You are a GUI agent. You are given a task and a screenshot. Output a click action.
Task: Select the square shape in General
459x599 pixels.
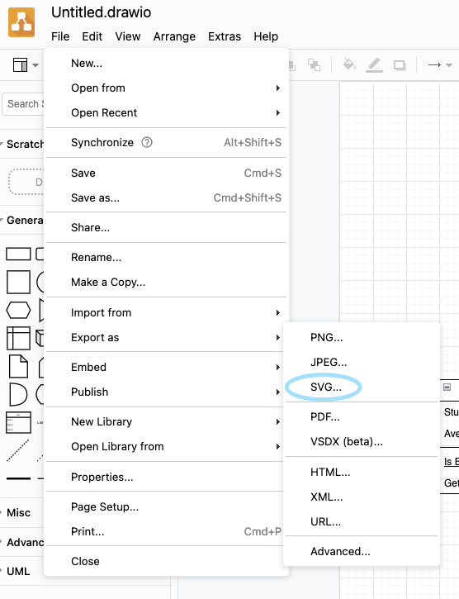tap(18, 283)
